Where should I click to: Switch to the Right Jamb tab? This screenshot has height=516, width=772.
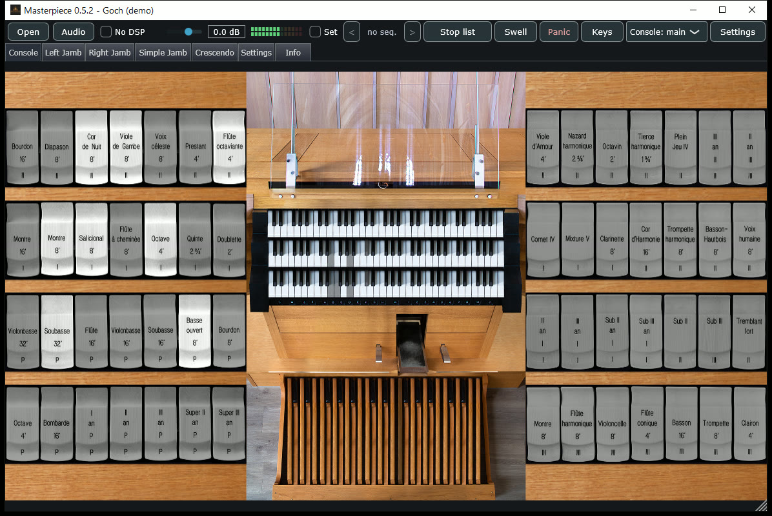click(x=110, y=53)
